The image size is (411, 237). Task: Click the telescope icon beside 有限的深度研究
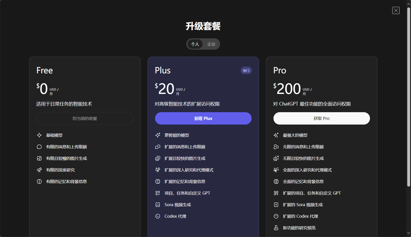(x=39, y=170)
